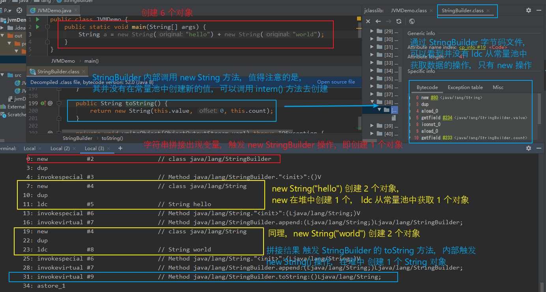Follow bytecode link #234
The width and height of the screenshot is (546, 292).
tap(447, 117)
